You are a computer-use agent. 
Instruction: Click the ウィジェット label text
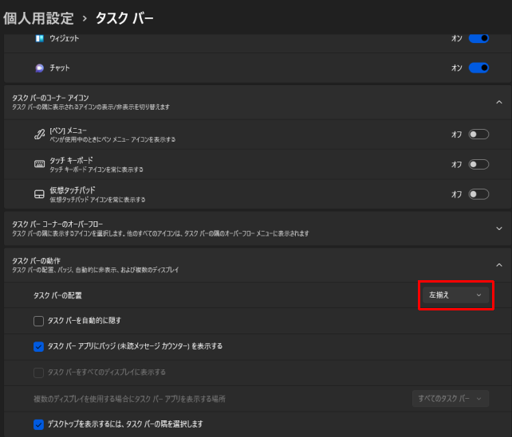65,38
